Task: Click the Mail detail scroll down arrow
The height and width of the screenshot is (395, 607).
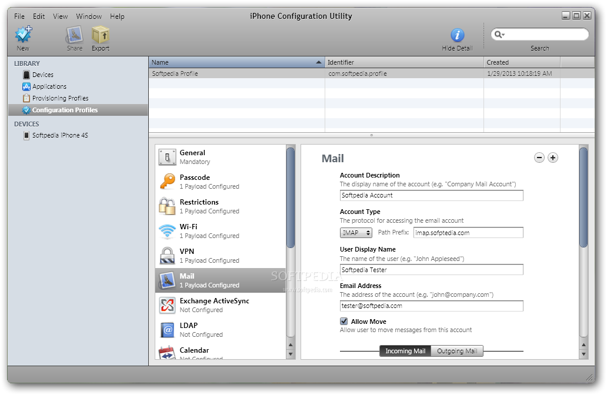Action: click(x=583, y=354)
